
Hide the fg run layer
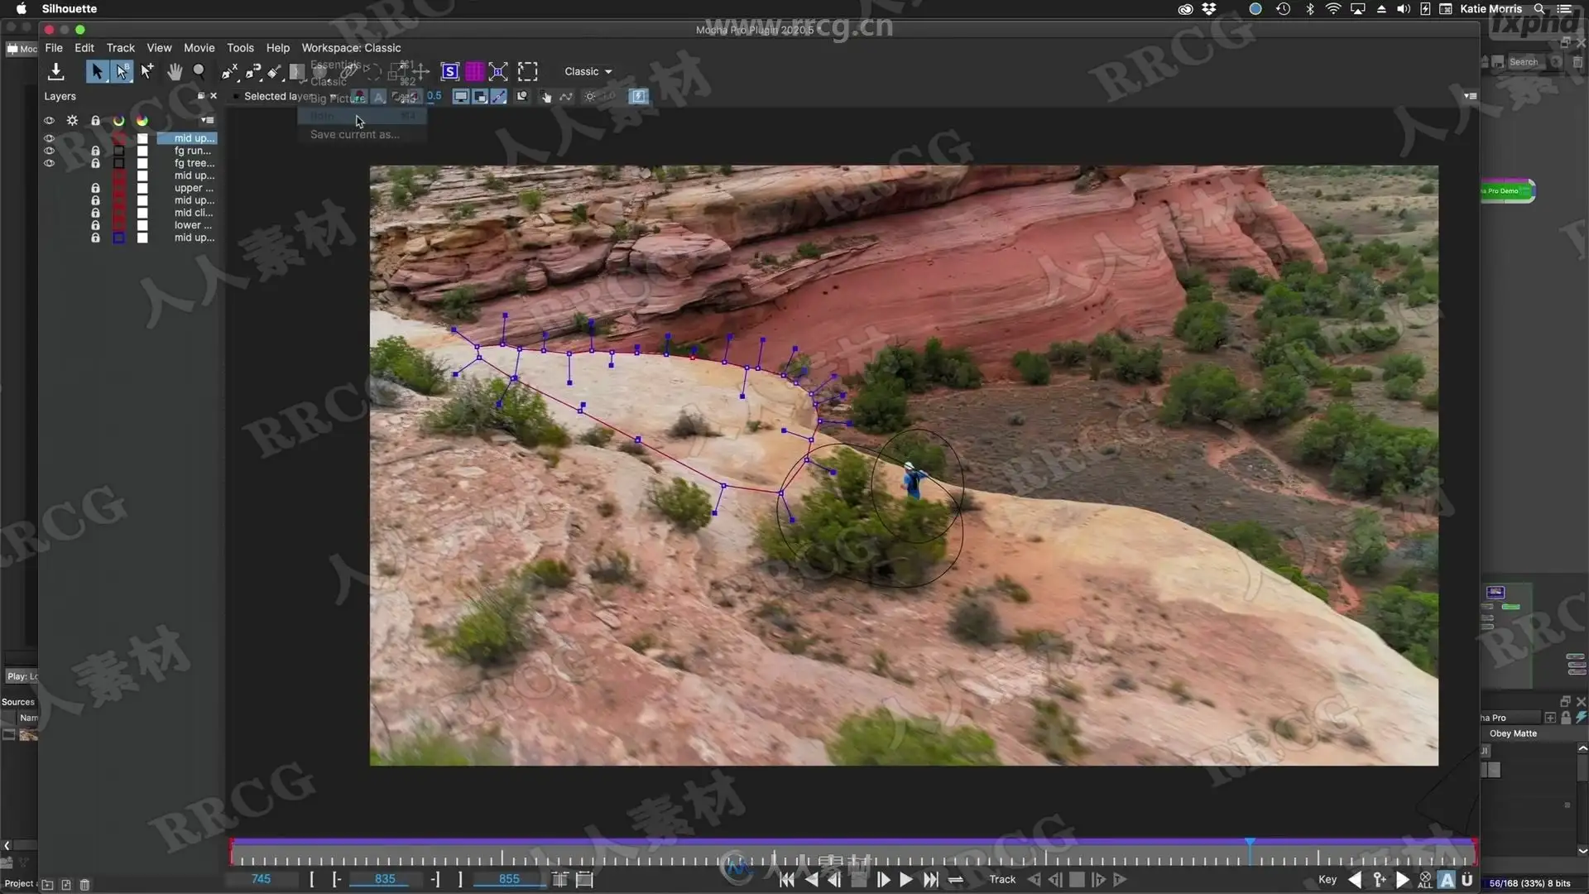49,151
